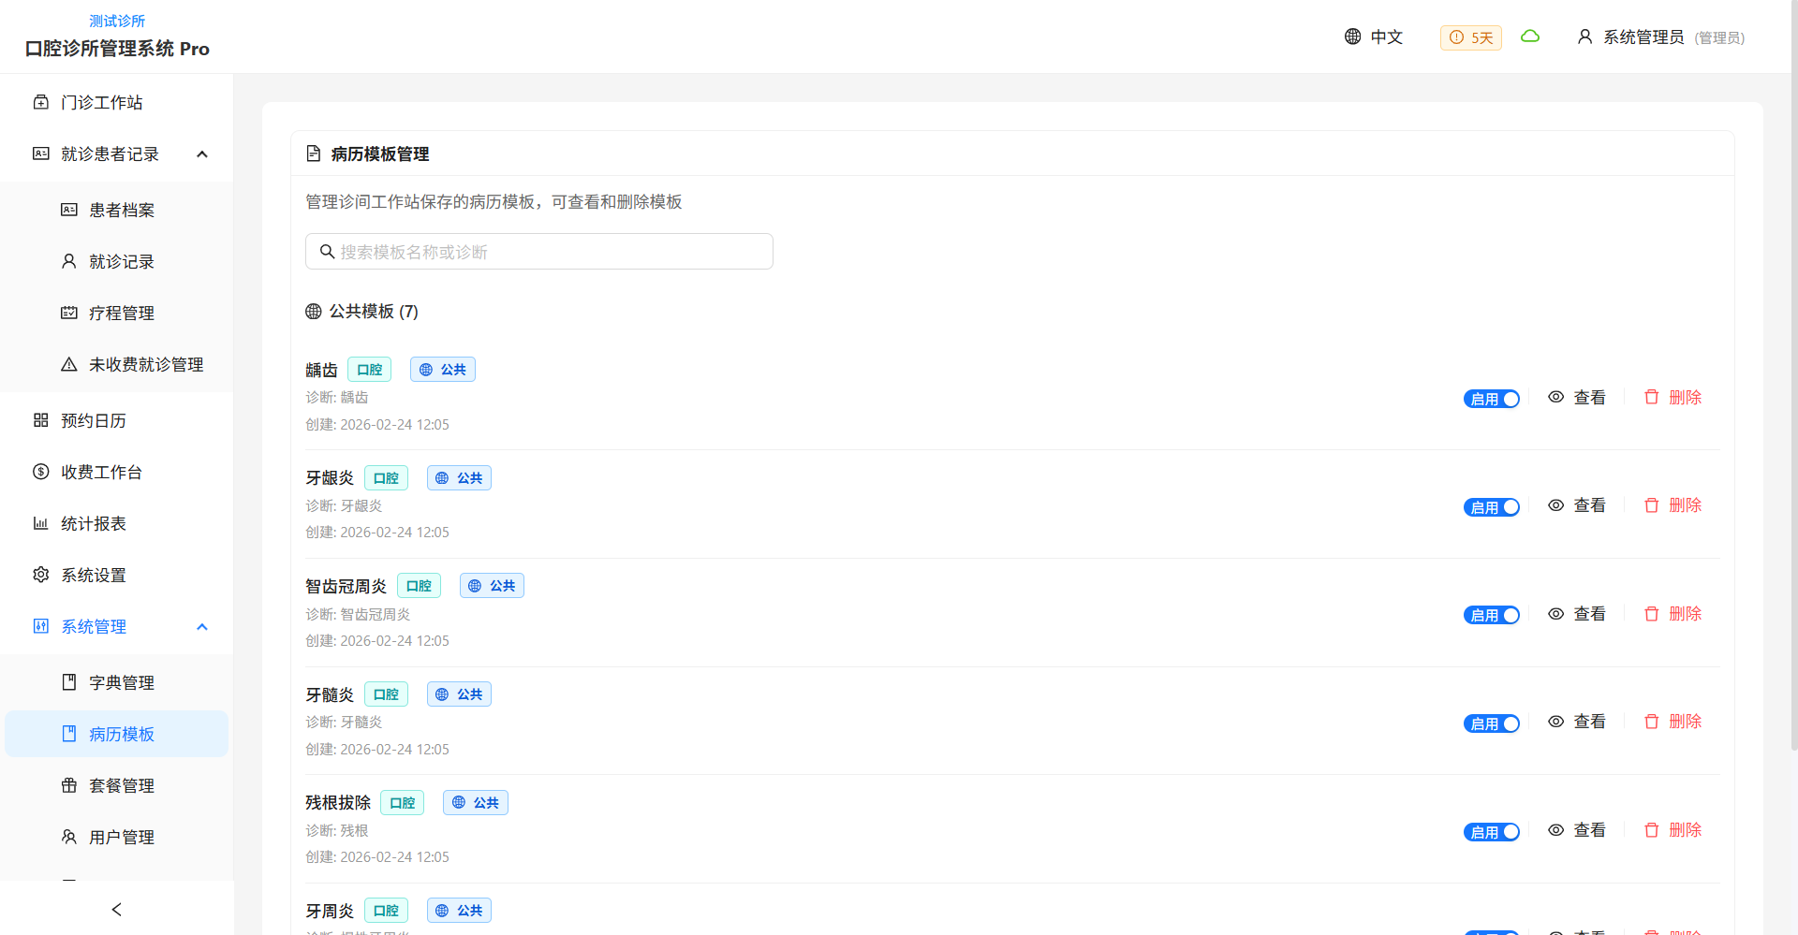Image resolution: width=1798 pixels, height=935 pixels.
Task: Delete the 智齿冠周炎 template
Action: click(x=1673, y=614)
